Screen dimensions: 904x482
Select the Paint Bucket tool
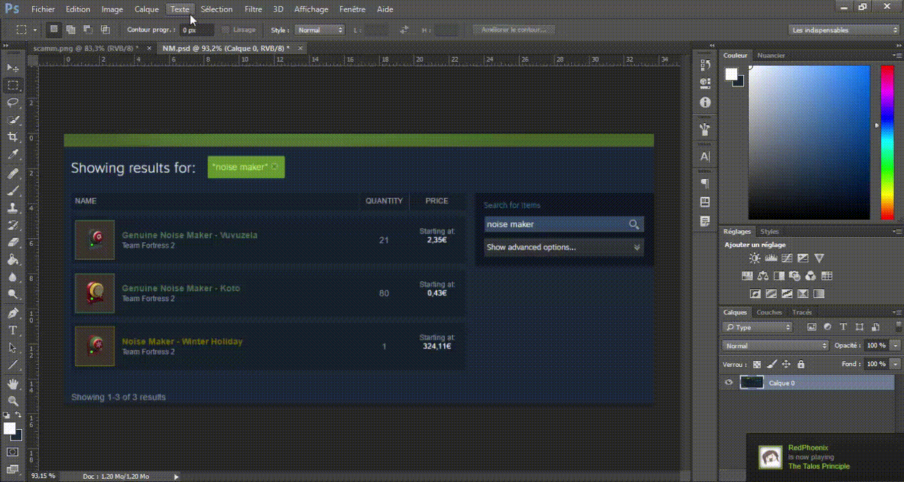[x=13, y=260]
